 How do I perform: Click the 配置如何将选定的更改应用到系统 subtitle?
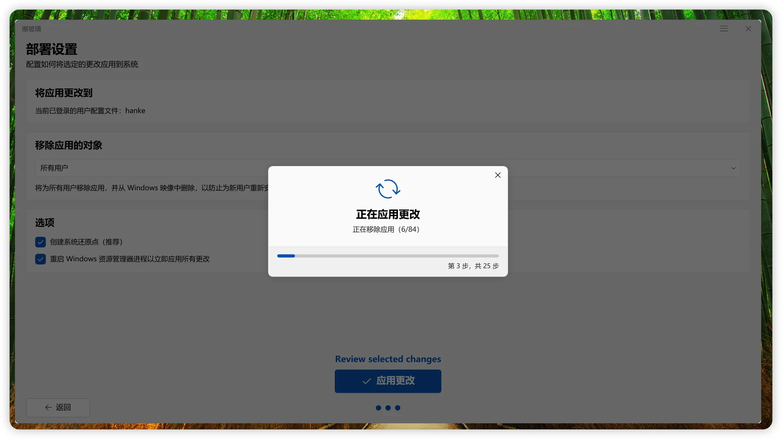[82, 65]
